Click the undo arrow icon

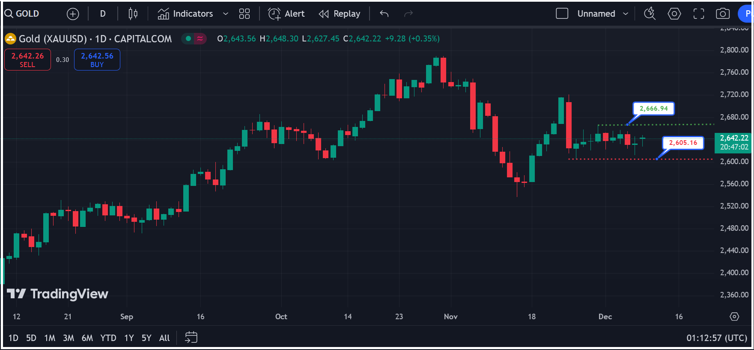point(384,14)
